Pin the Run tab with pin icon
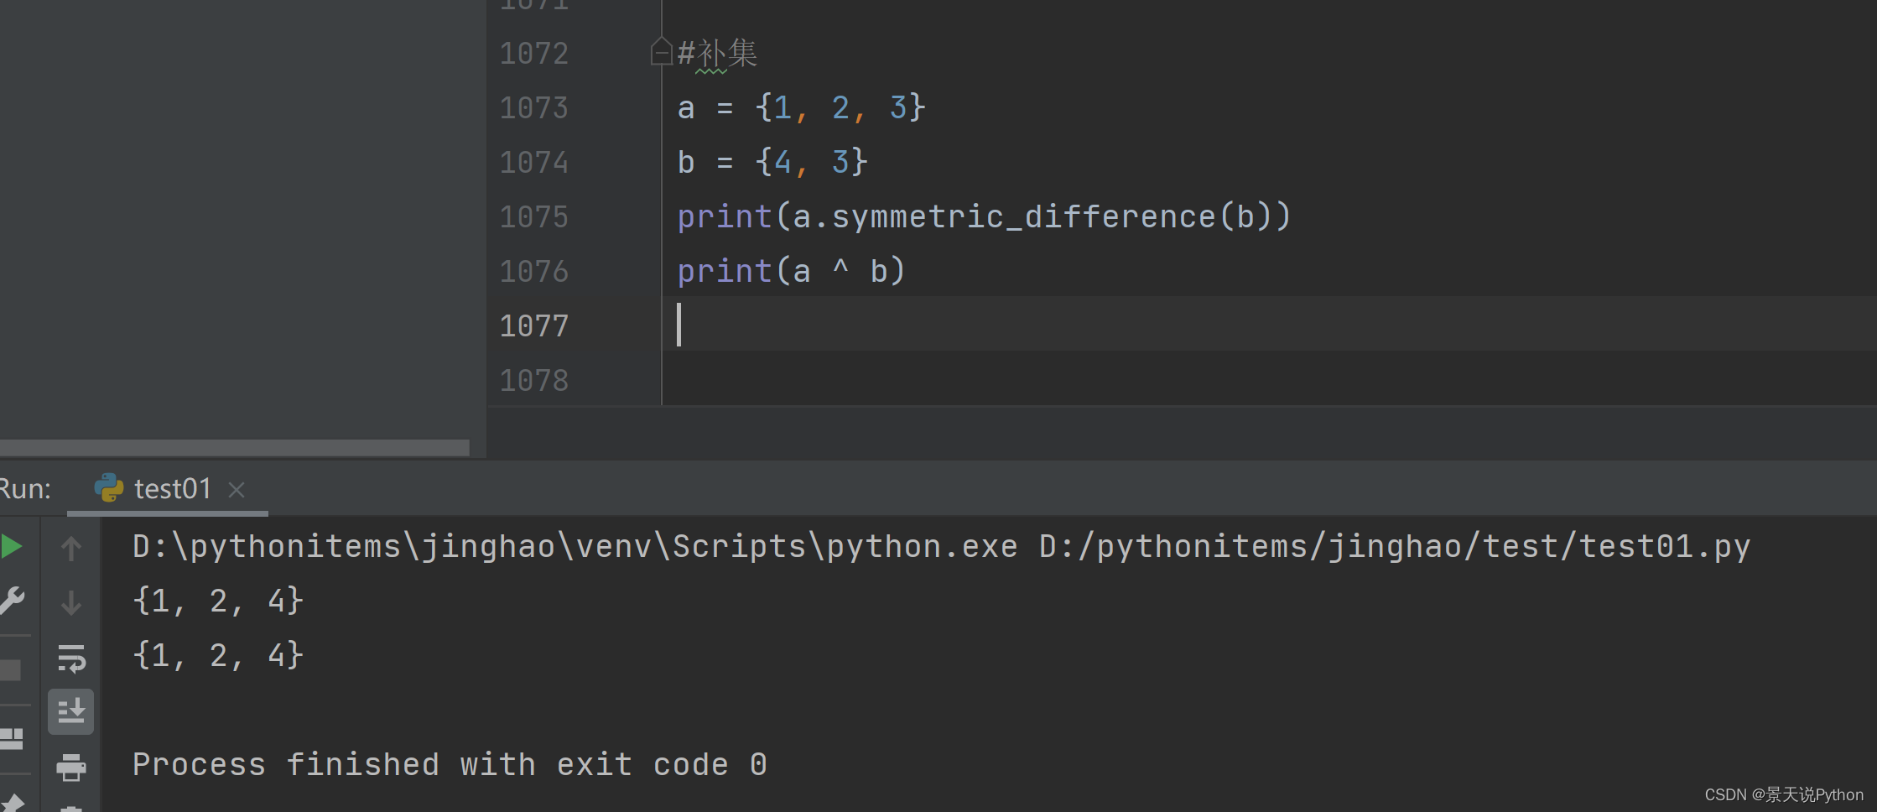Screen dimensions: 1877x812 tap(12, 801)
